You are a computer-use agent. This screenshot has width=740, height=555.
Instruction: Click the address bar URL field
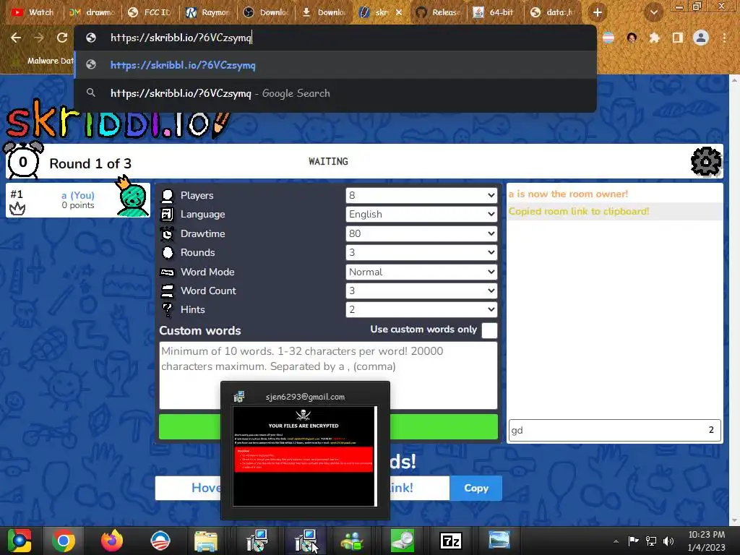tap(335, 38)
